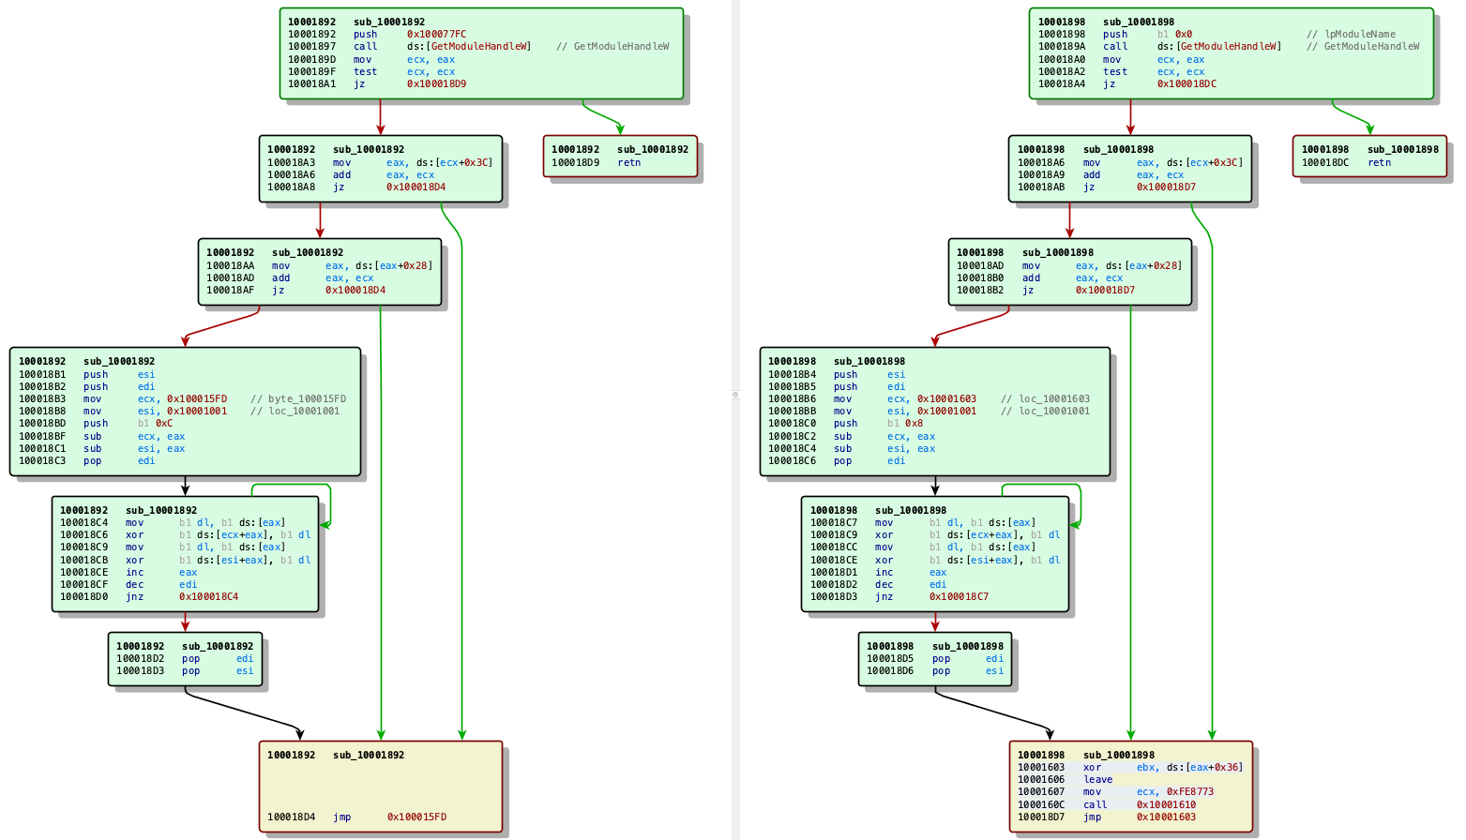Click jz 0x100018D9 at address 100018A1
Image resolution: width=1466 pixels, height=840 pixels.
[377, 83]
